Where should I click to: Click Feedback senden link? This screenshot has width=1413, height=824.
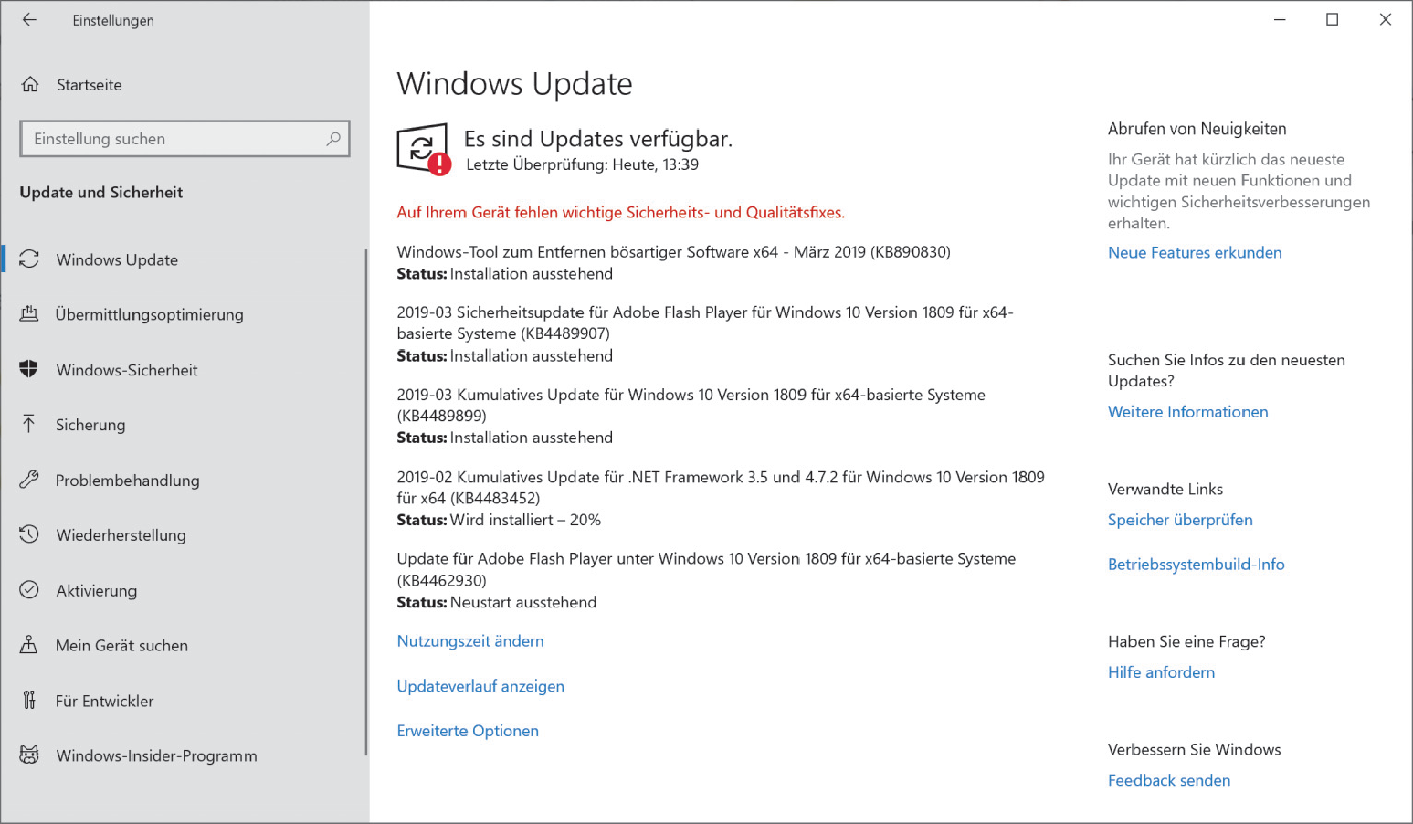click(x=1169, y=780)
